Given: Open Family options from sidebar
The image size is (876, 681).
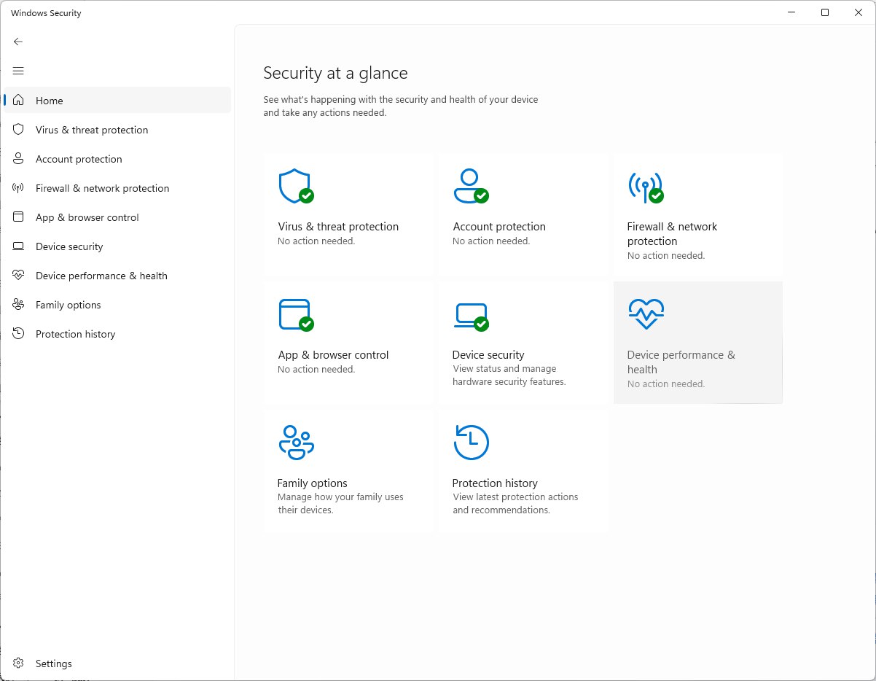Looking at the screenshot, I should 117,304.
